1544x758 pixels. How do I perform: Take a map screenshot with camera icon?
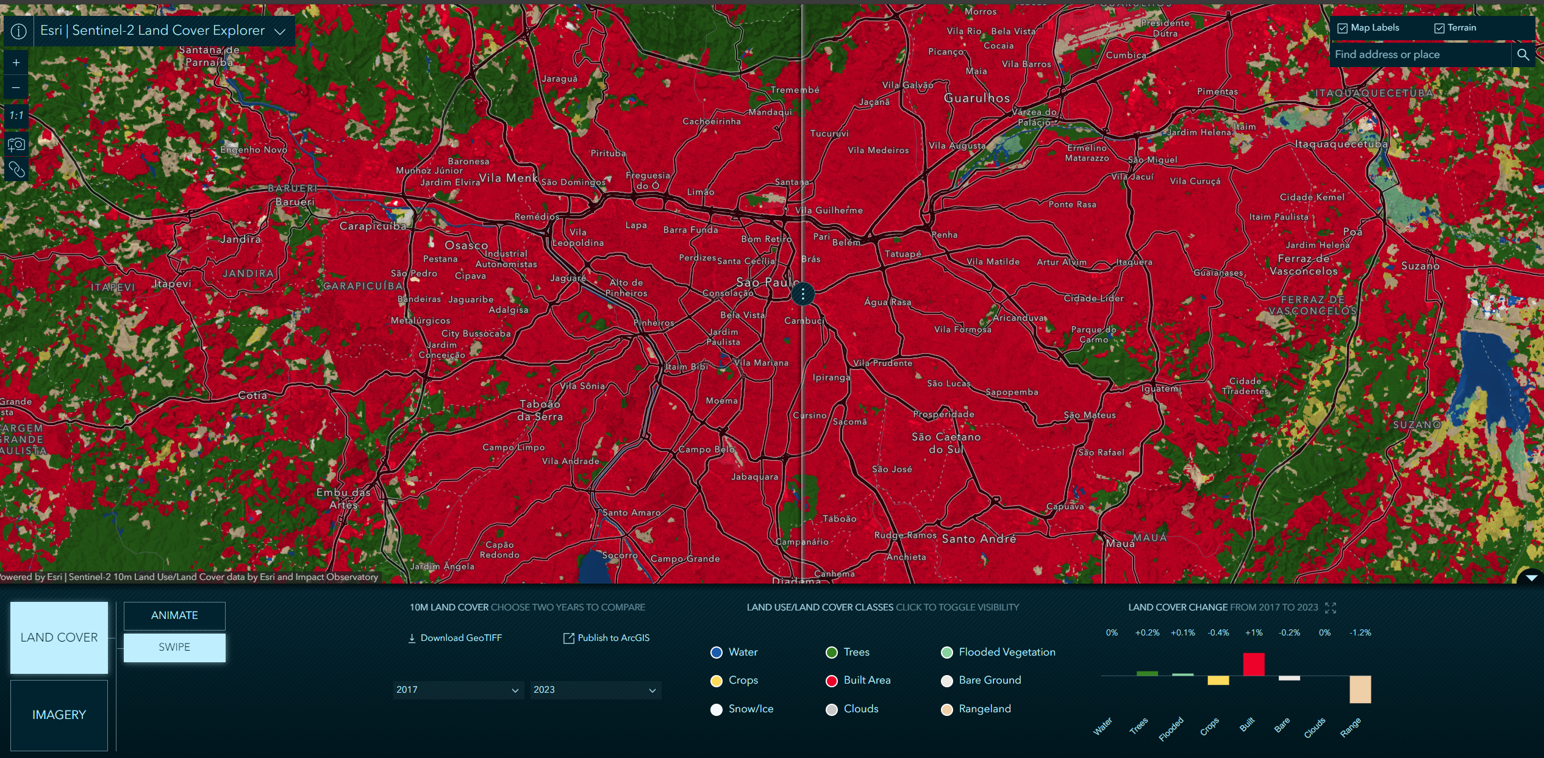(15, 144)
